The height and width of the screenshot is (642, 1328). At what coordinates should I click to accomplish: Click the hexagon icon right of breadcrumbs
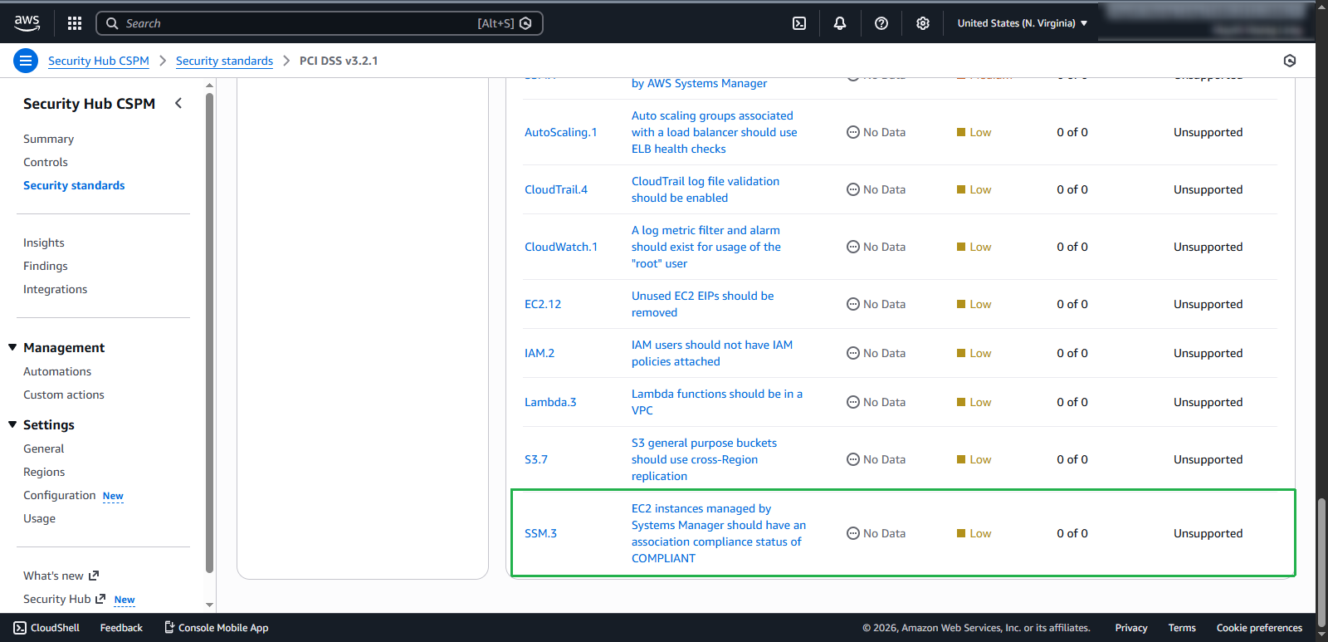(x=1290, y=61)
